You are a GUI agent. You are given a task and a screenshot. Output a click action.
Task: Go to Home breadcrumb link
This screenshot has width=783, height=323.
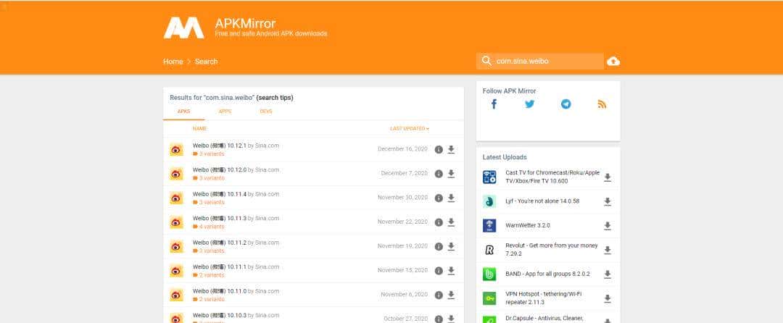[173, 62]
